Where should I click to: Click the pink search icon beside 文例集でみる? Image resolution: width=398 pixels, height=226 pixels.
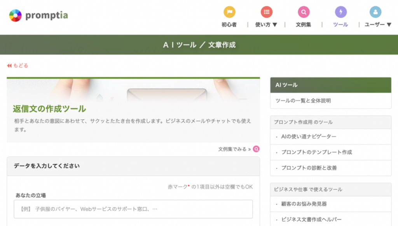point(256,149)
